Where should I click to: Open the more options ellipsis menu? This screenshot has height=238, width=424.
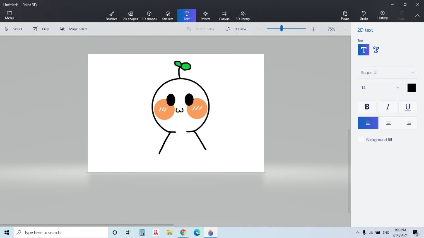[344, 29]
